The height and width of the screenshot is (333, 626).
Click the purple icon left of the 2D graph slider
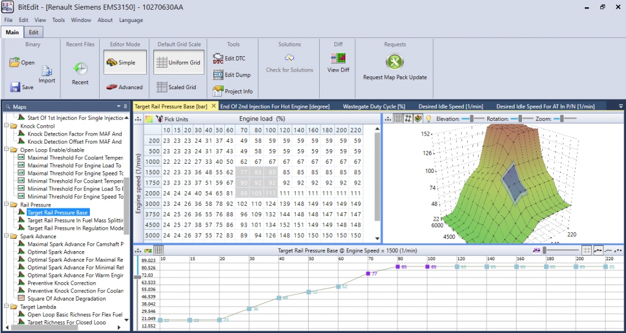coord(537,251)
